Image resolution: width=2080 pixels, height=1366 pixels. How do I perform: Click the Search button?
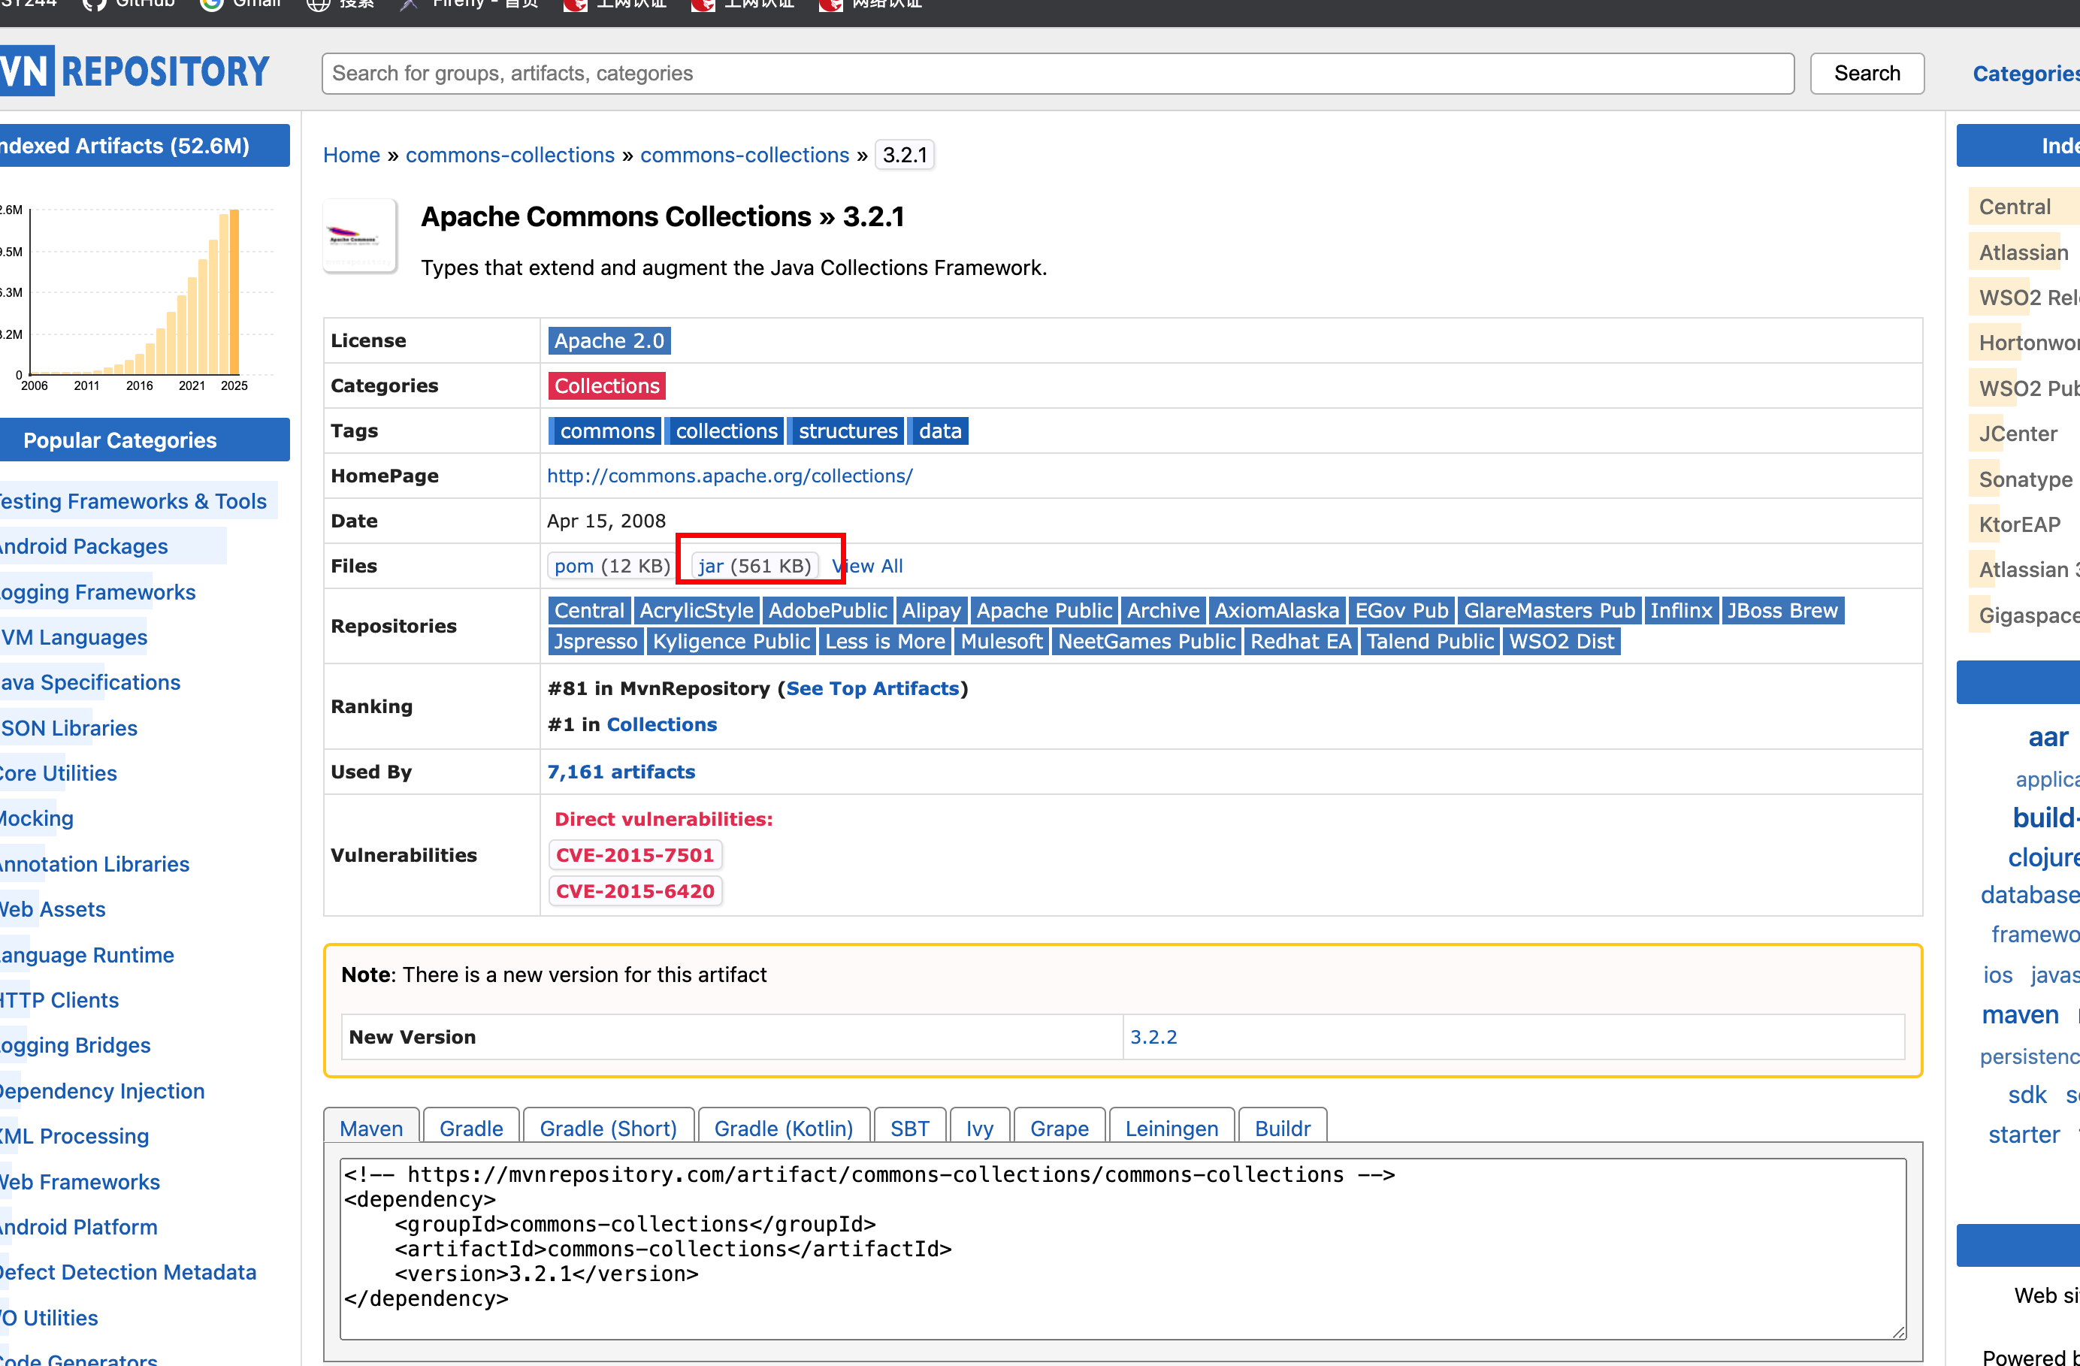(x=1866, y=74)
